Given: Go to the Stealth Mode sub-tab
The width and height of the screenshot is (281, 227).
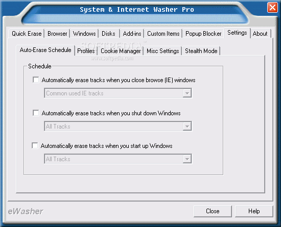Looking at the screenshot, I should tap(201, 51).
